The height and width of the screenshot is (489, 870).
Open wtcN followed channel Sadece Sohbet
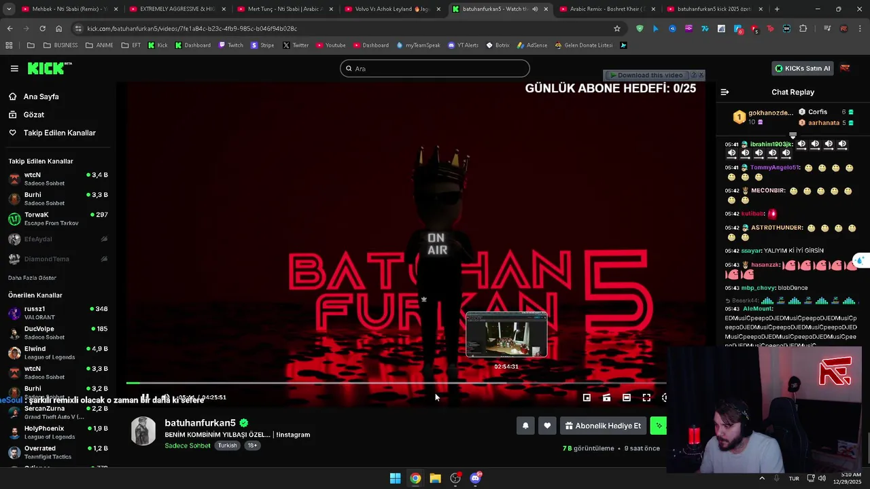[58, 179]
